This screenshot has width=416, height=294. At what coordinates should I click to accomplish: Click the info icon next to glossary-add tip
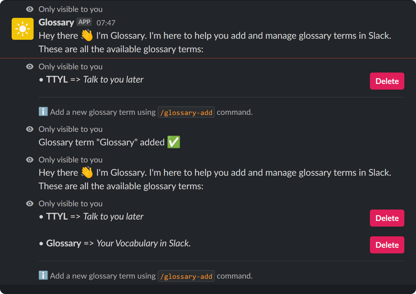[x=43, y=111]
